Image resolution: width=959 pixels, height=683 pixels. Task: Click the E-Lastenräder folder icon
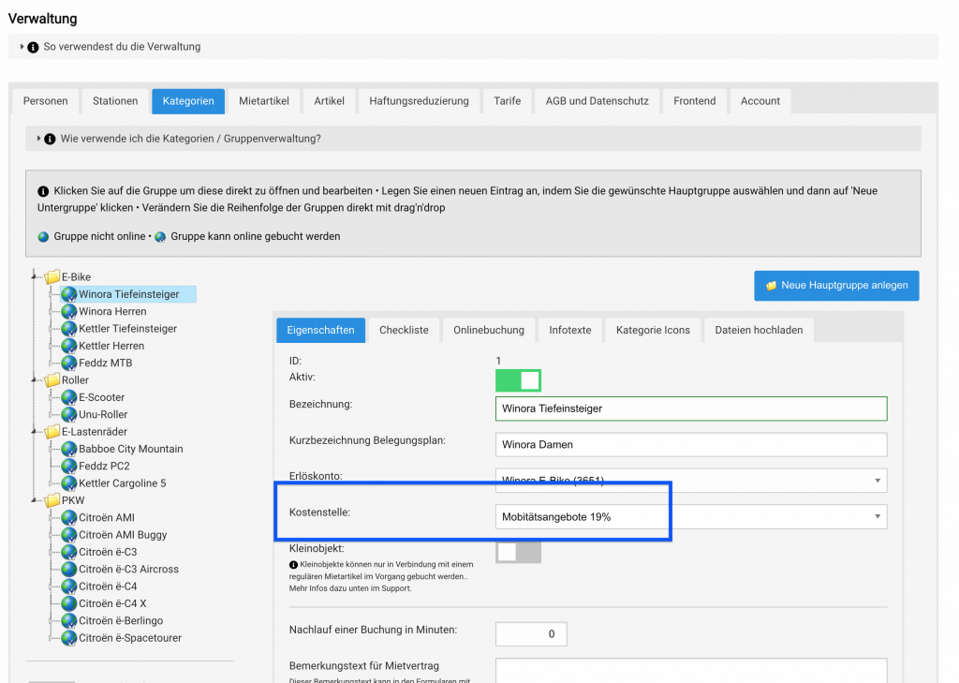pyautogui.click(x=52, y=432)
